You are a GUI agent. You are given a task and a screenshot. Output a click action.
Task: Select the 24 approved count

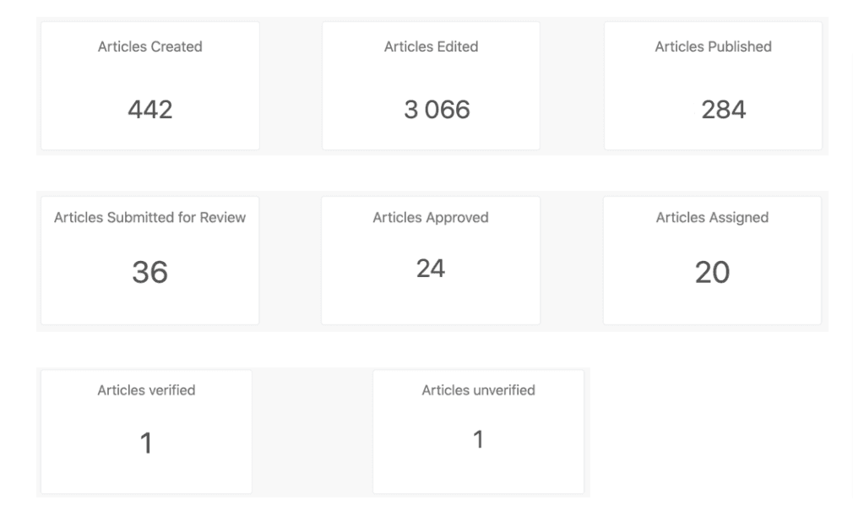pos(431,269)
